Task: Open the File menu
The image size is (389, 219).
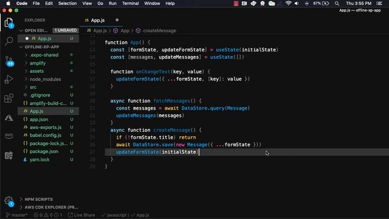Action: [36, 4]
